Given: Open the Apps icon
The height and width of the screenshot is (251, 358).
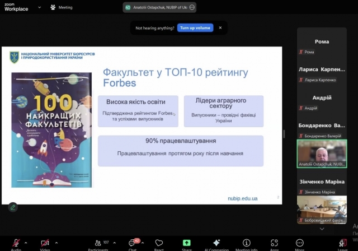Looking at the screenshot, I should click(x=274, y=243).
